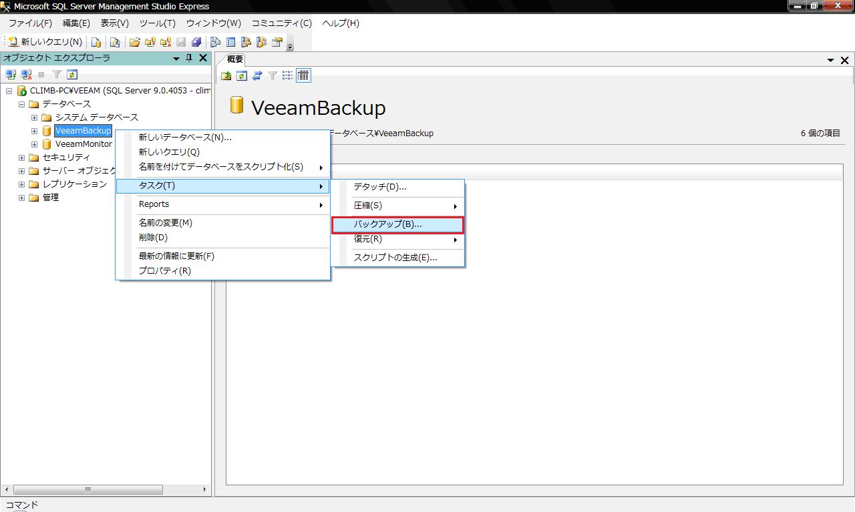Choose 新しいデータベース(N)... from context menu

[x=223, y=138]
